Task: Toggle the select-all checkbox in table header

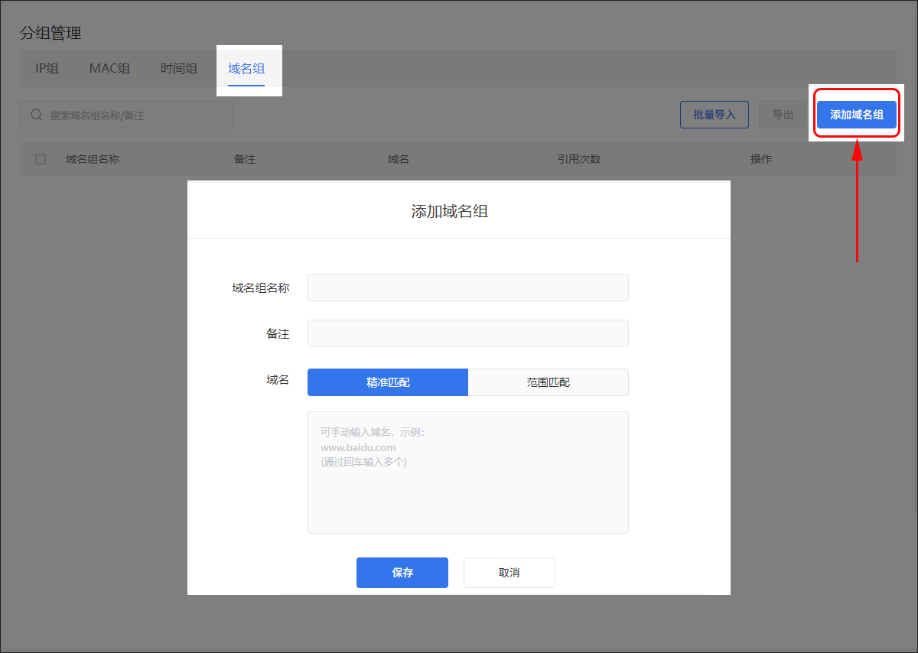Action: [41, 159]
